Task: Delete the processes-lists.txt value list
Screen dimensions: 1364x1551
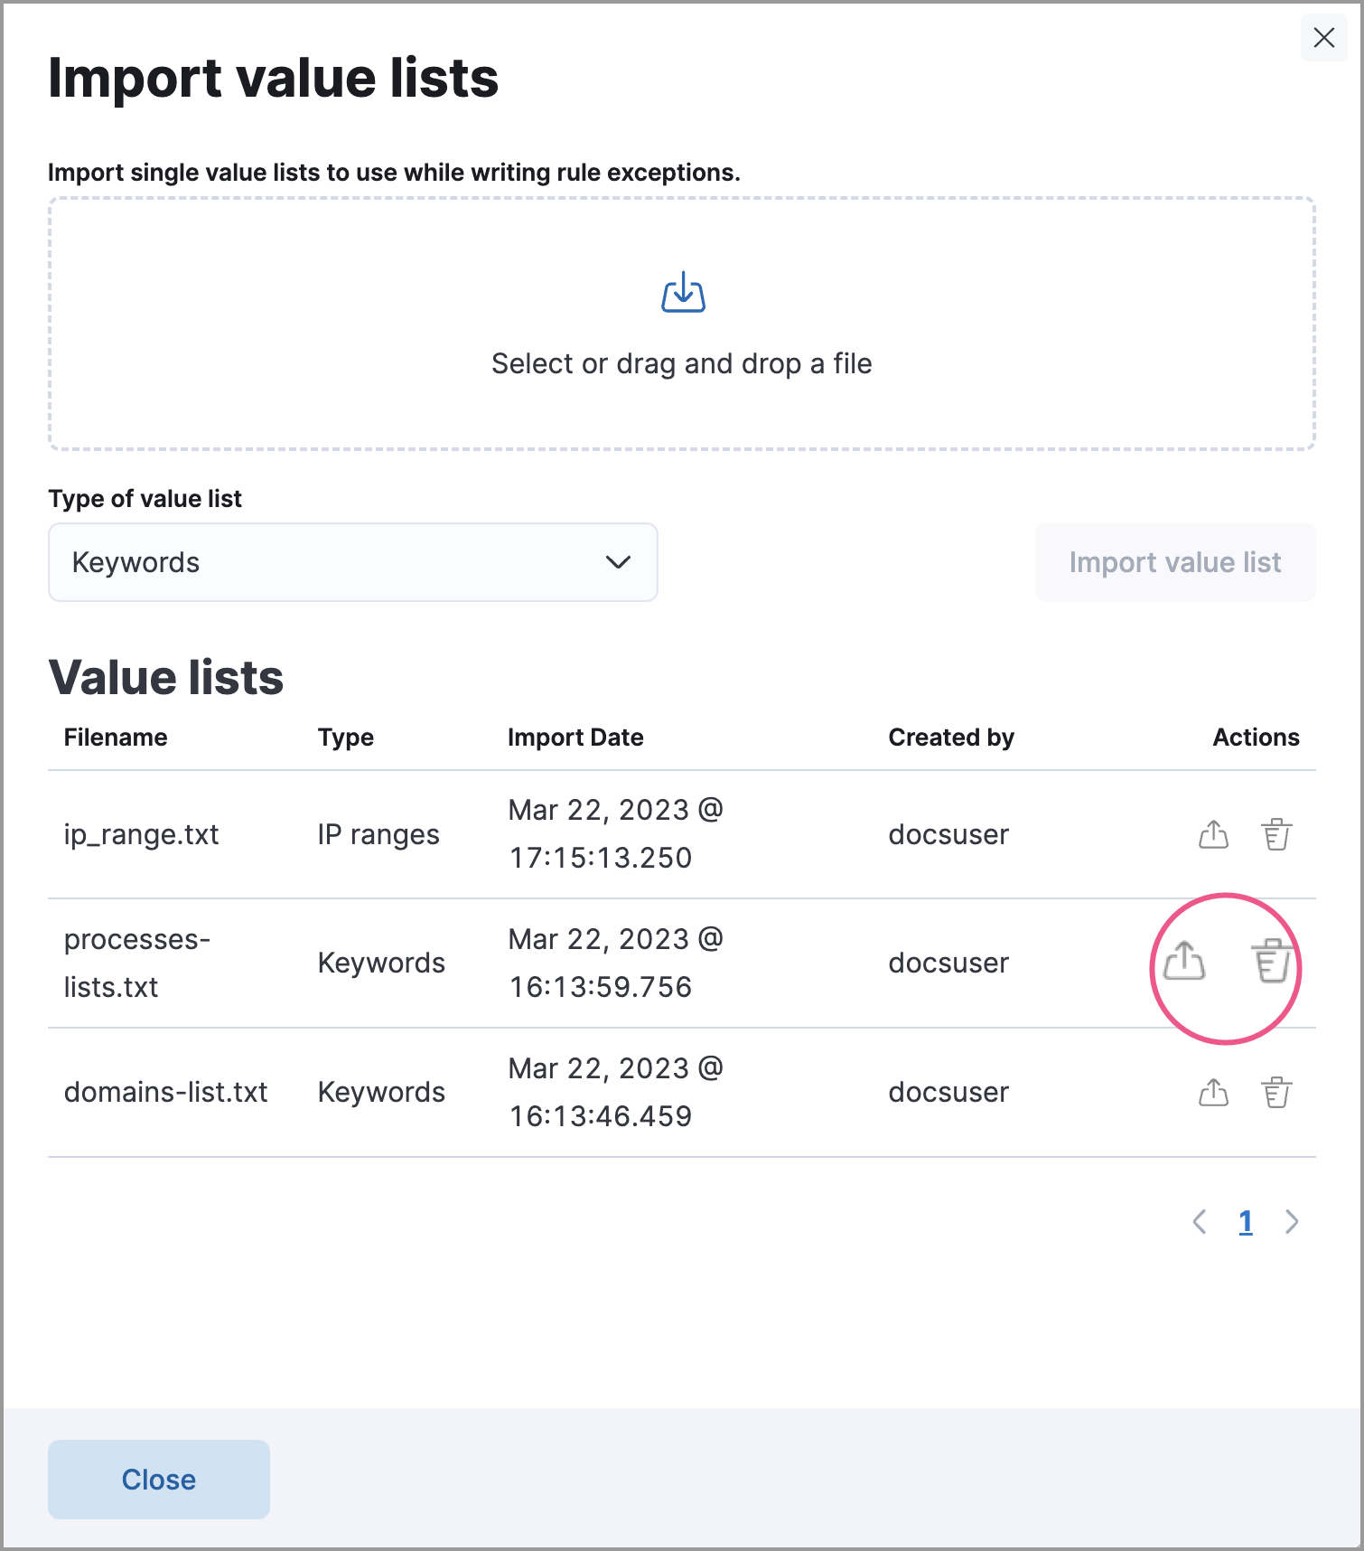Action: pos(1272,962)
